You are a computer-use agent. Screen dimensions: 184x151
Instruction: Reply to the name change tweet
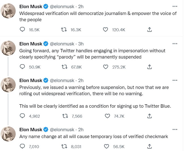pyautogui.click(x=23, y=146)
